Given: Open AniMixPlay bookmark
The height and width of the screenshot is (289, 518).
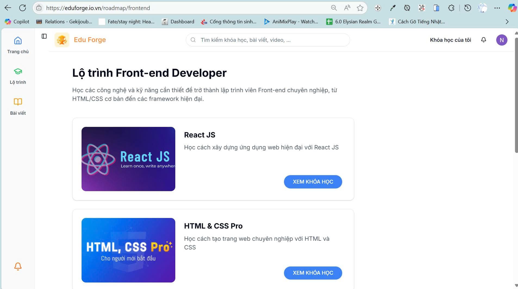Looking at the screenshot, I should pos(291,22).
